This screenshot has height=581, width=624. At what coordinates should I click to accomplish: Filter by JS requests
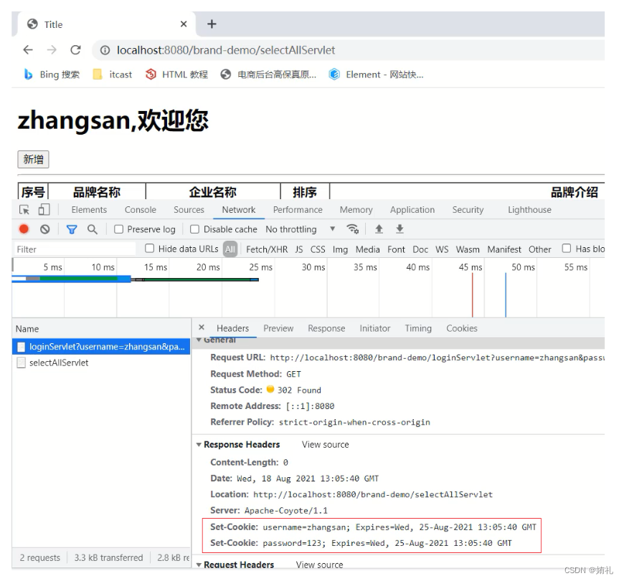(x=299, y=249)
